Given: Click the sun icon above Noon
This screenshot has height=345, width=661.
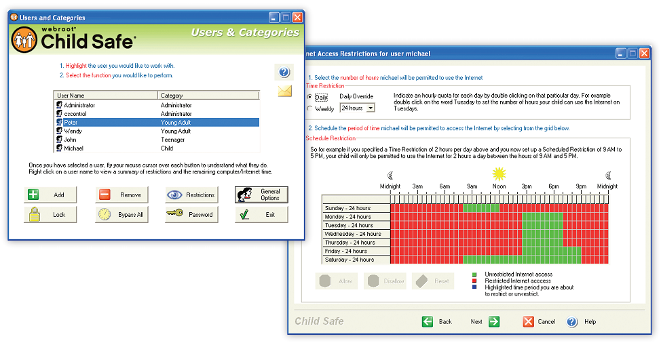Looking at the screenshot, I should tap(499, 174).
